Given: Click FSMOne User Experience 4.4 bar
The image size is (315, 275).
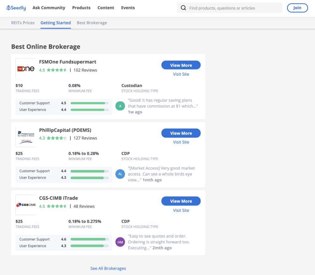Looking at the screenshot, I should pyautogui.click(x=90, y=110).
